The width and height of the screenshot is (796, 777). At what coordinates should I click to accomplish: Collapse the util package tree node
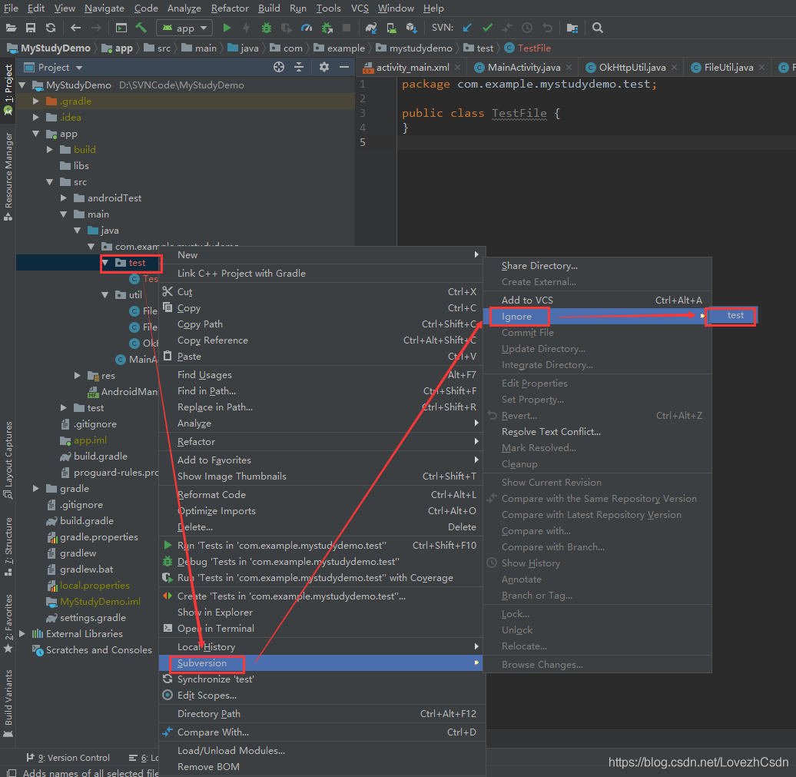(x=105, y=295)
